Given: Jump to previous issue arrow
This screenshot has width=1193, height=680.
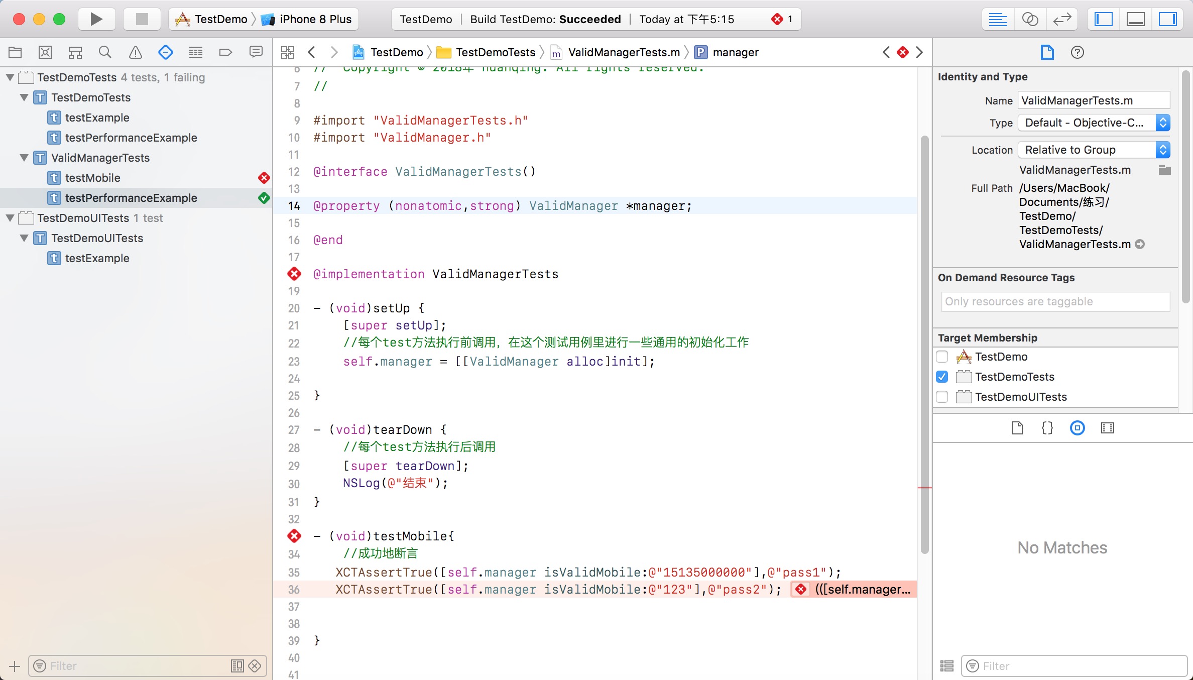Looking at the screenshot, I should coord(886,52).
